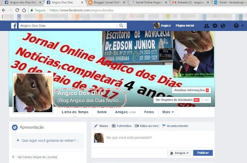Open Fotos profile tab

[x=149, y=112]
